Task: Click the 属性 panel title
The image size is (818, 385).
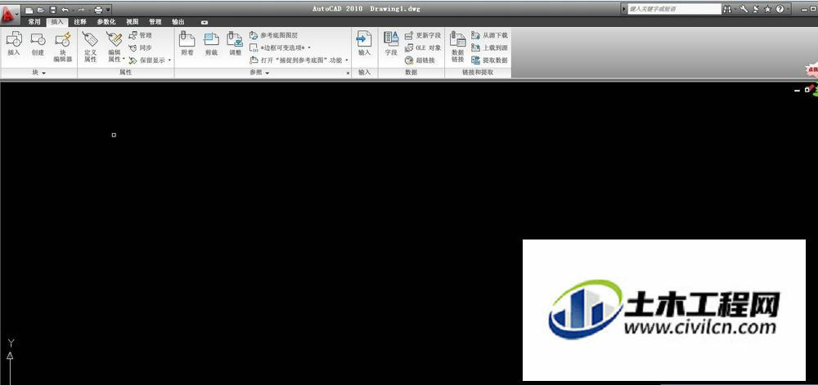Action: (125, 73)
